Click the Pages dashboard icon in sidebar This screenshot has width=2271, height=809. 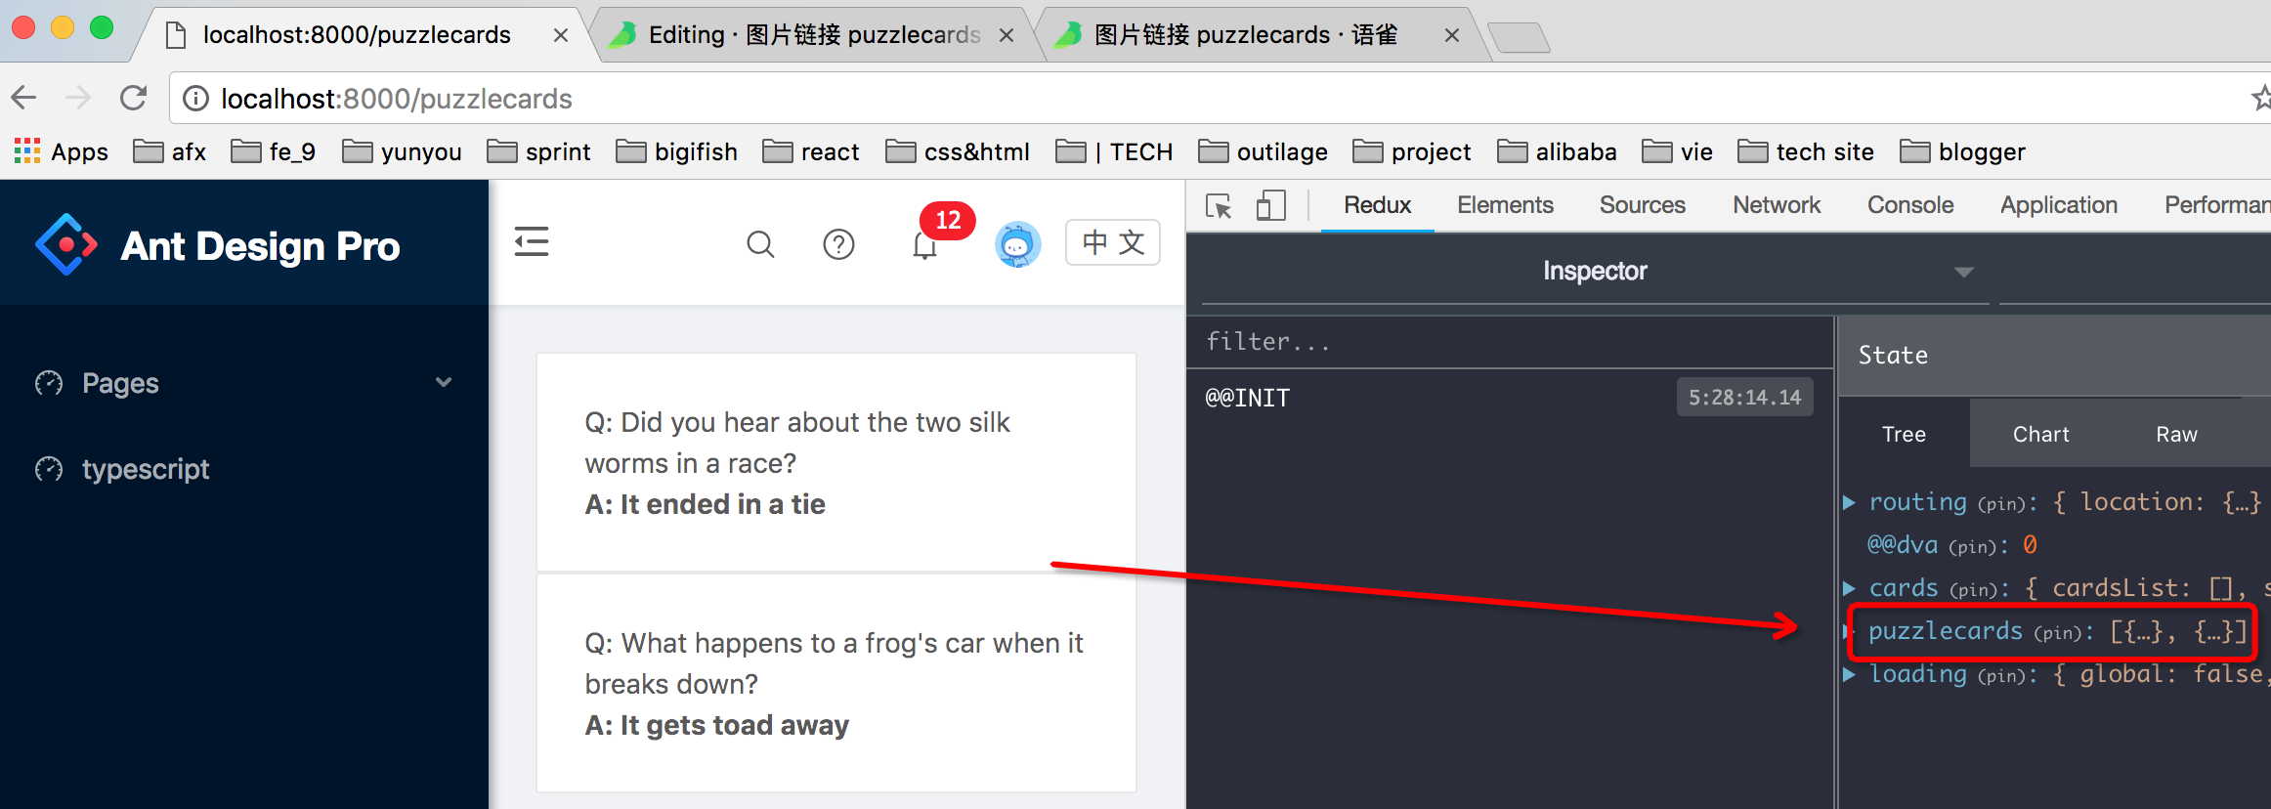[49, 383]
